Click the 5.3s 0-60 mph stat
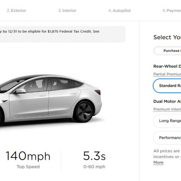Viewport: 181px width, 181px height. tap(94, 160)
